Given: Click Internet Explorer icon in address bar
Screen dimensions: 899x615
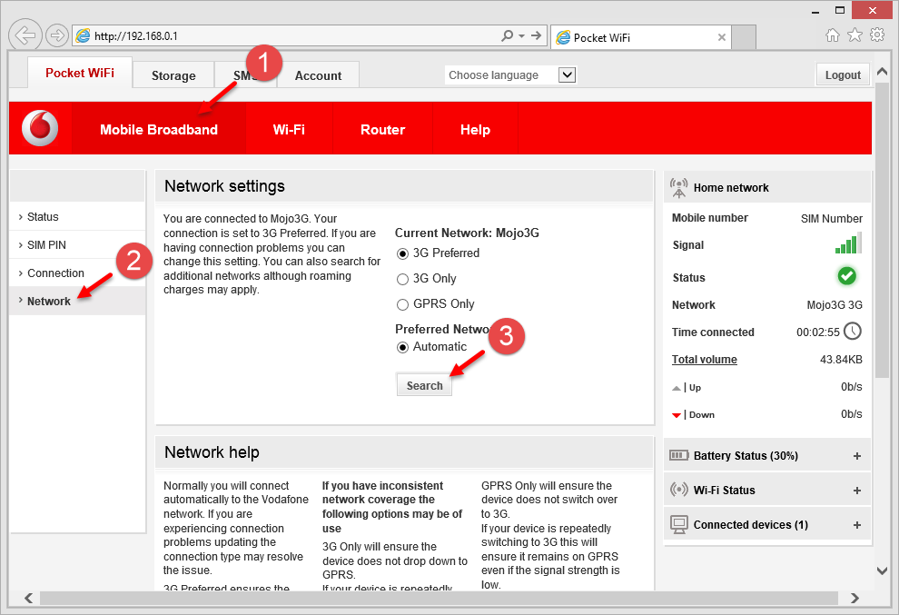Looking at the screenshot, I should (x=84, y=35).
